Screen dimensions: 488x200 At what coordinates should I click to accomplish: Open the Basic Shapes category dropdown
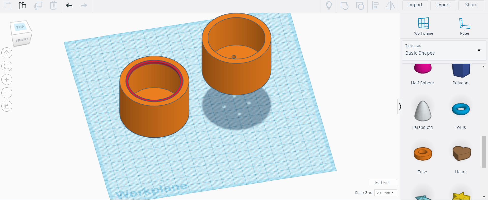pos(444,50)
